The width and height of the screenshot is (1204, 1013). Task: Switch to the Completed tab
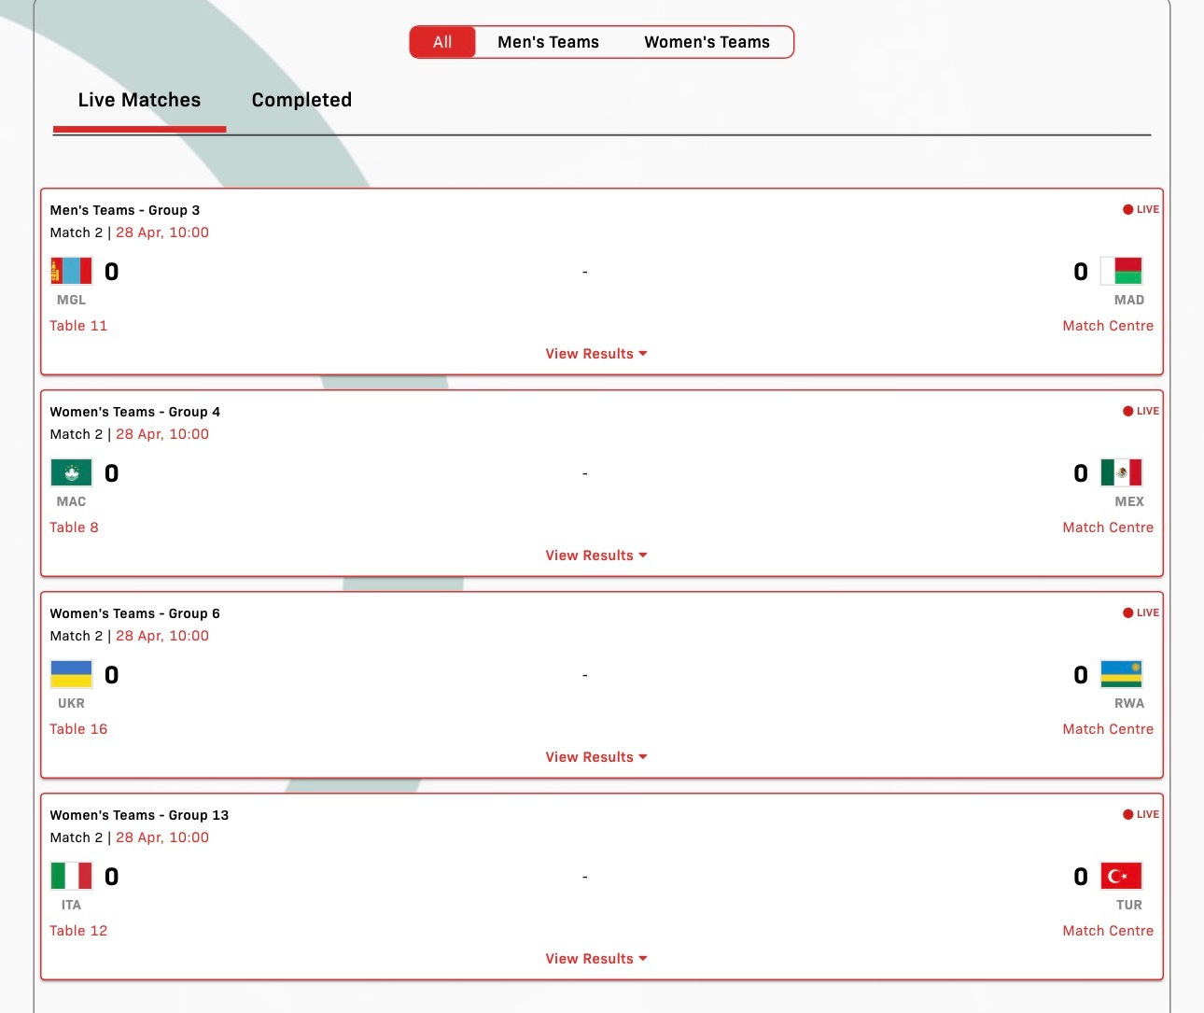pyautogui.click(x=301, y=100)
